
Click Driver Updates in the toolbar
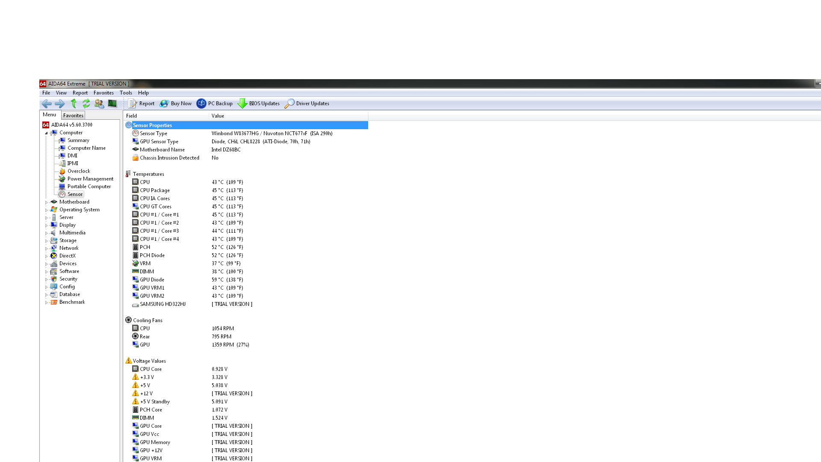(x=307, y=104)
